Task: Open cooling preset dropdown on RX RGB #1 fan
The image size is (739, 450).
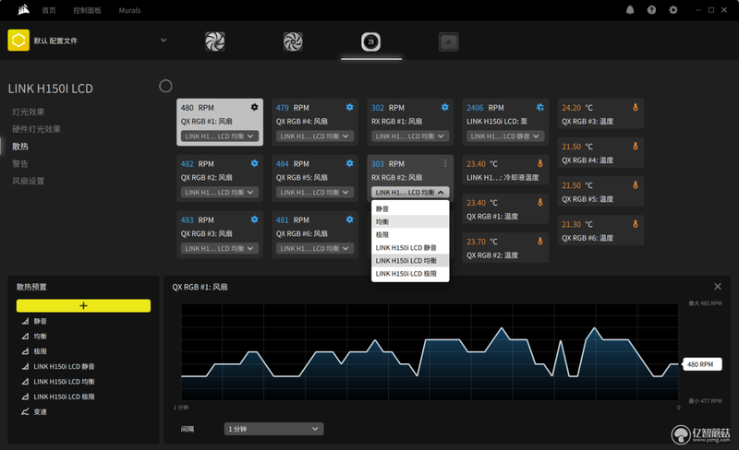Action: [x=410, y=136]
